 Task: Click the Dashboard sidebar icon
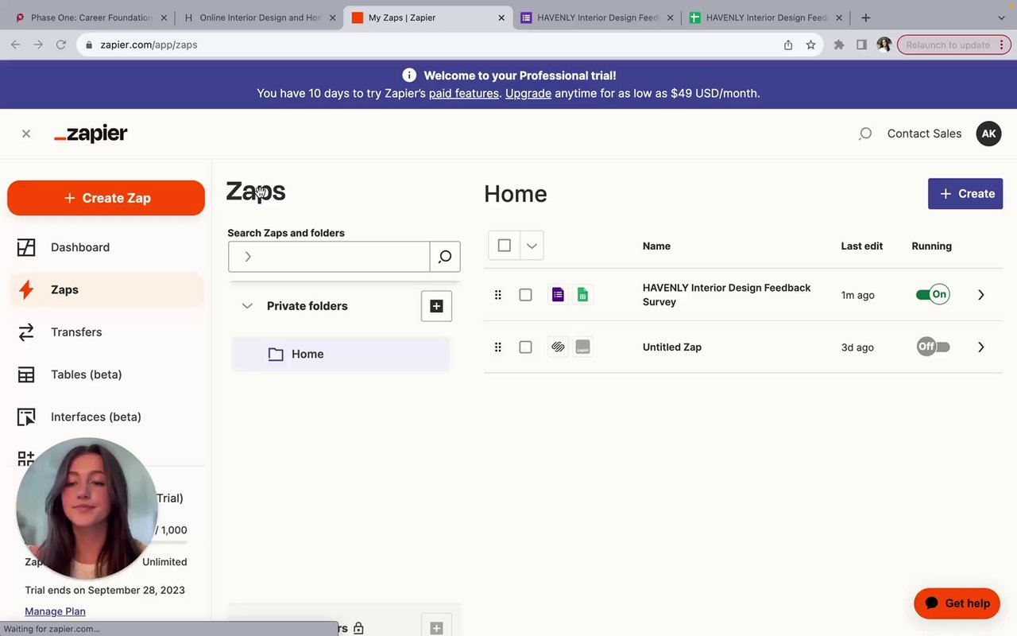(x=26, y=247)
